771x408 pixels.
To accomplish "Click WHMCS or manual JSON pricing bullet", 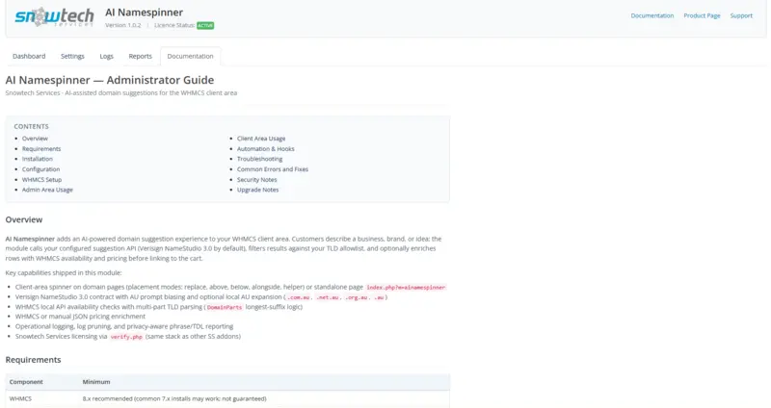I will coord(80,317).
